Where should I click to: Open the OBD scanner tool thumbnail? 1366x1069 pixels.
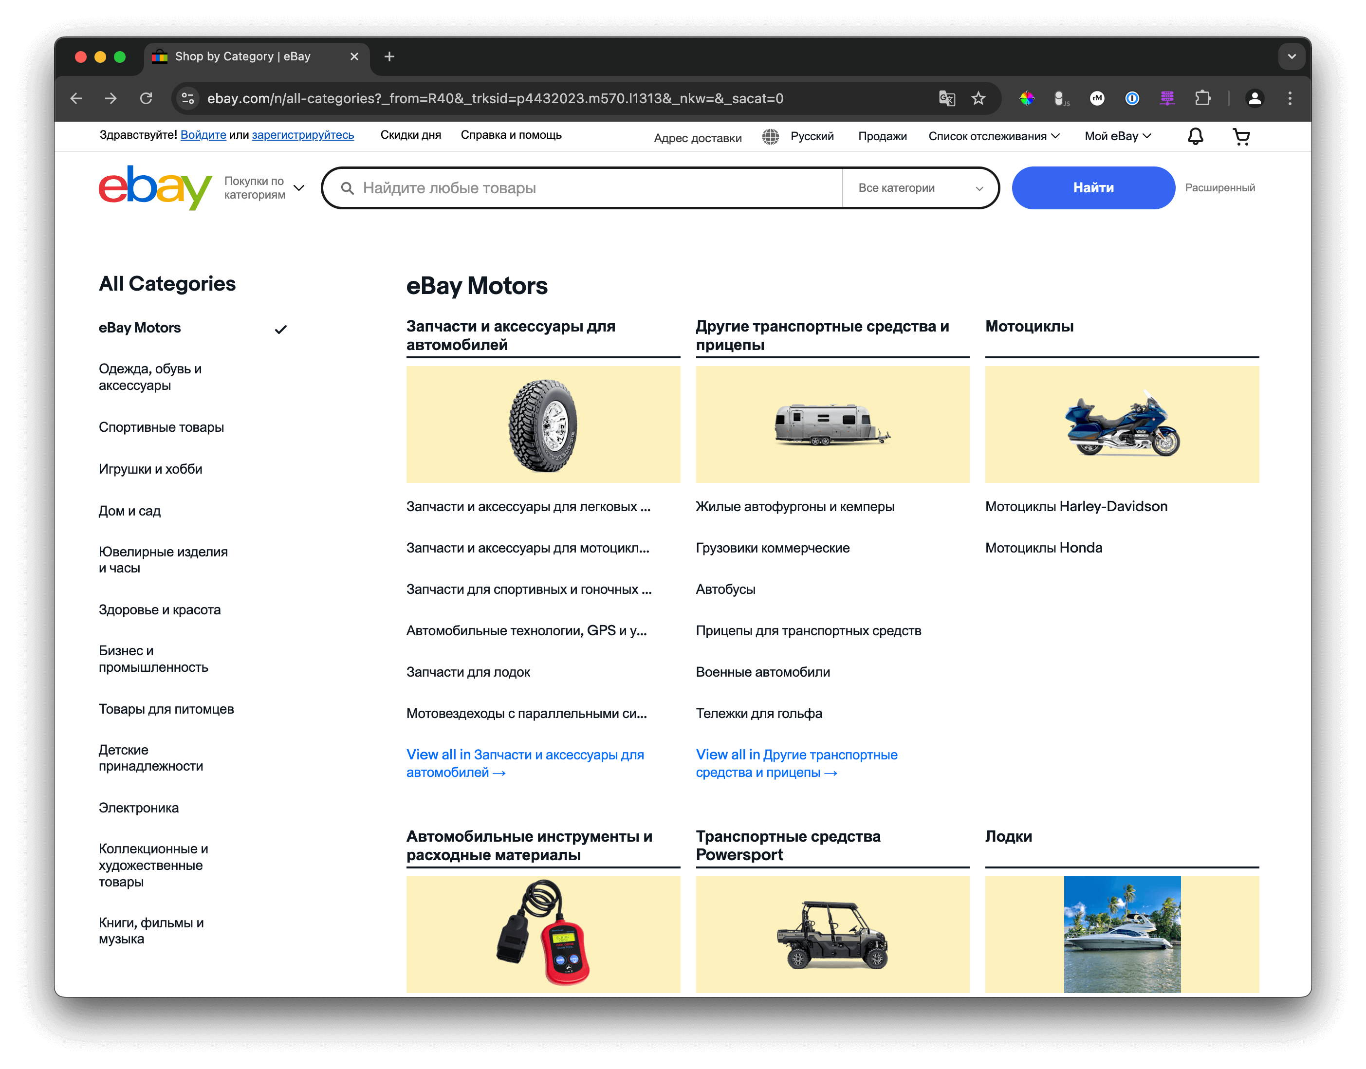pos(543,934)
